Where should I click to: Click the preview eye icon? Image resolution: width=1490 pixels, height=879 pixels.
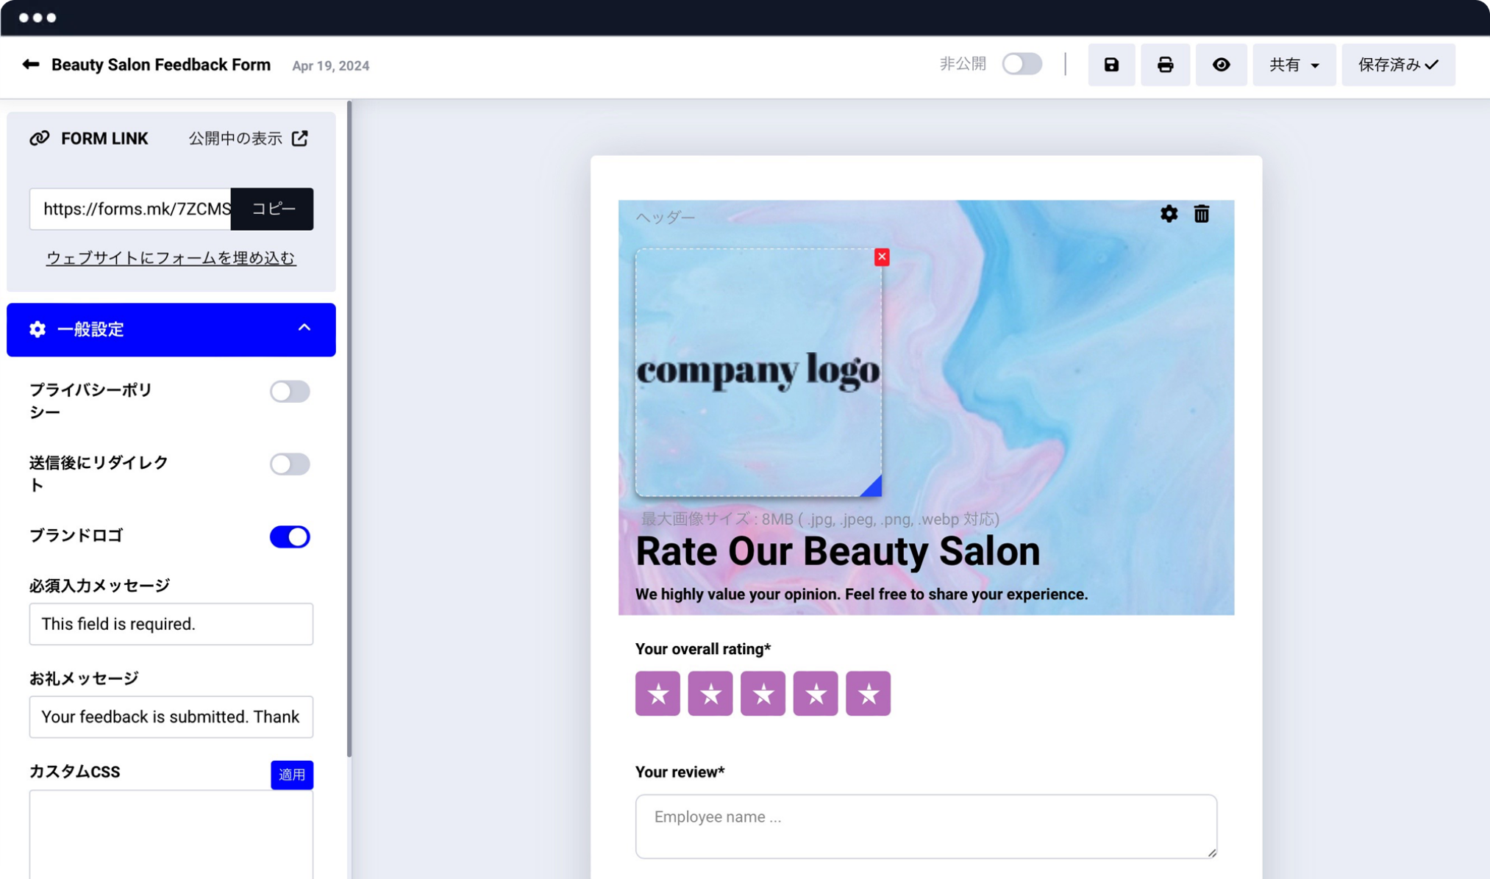(1221, 65)
